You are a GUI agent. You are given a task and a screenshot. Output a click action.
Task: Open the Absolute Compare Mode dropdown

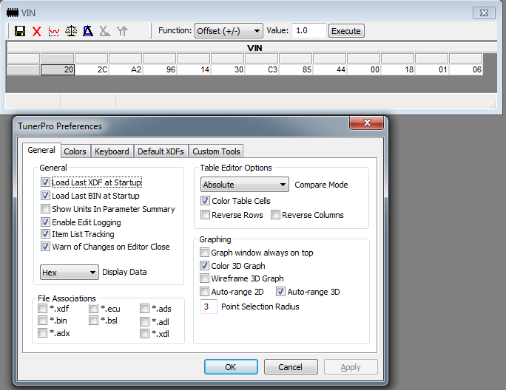coord(245,185)
